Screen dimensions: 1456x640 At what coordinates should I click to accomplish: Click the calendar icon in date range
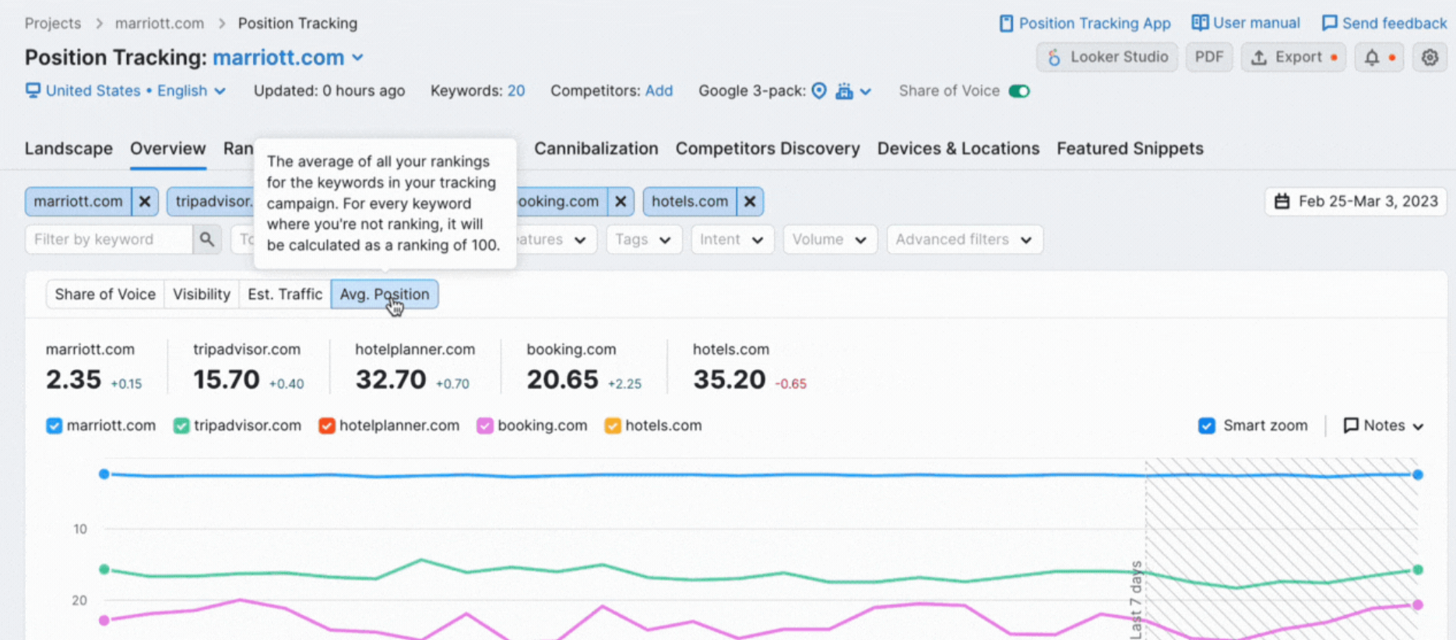click(x=1282, y=202)
